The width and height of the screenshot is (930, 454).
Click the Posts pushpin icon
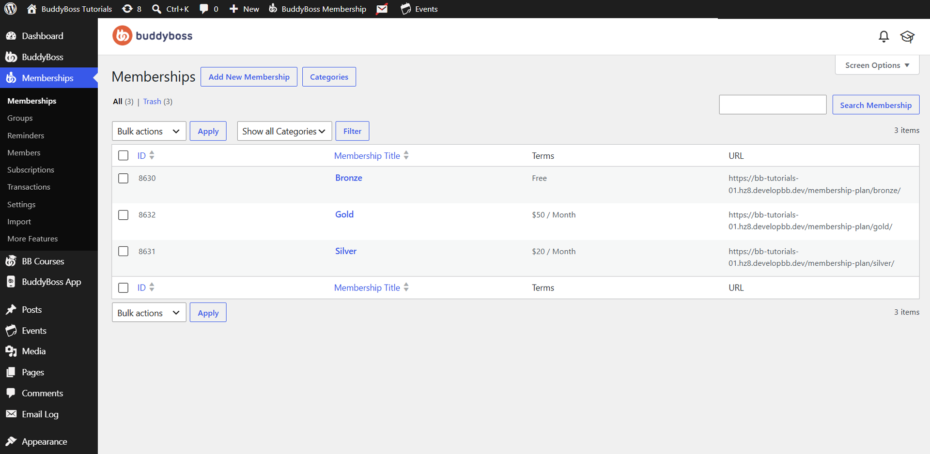[x=11, y=309]
